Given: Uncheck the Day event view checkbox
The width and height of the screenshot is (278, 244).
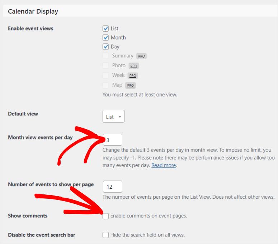Looking at the screenshot, I should point(105,46).
